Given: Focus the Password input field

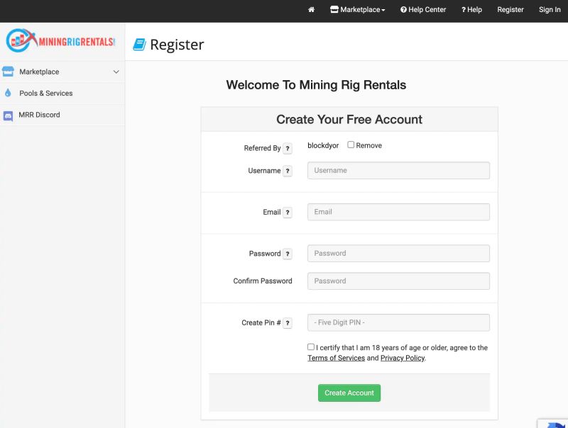Looking at the screenshot, I should coord(398,254).
